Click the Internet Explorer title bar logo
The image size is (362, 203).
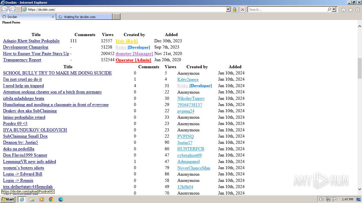coord(3,3)
